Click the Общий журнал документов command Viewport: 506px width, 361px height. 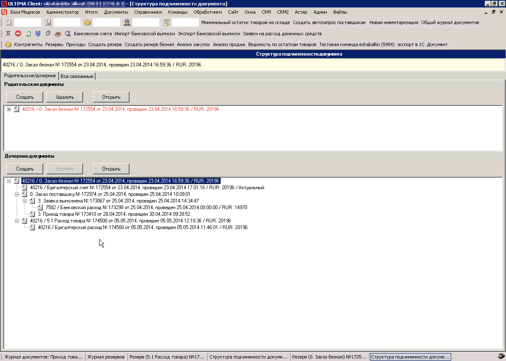click(450, 22)
